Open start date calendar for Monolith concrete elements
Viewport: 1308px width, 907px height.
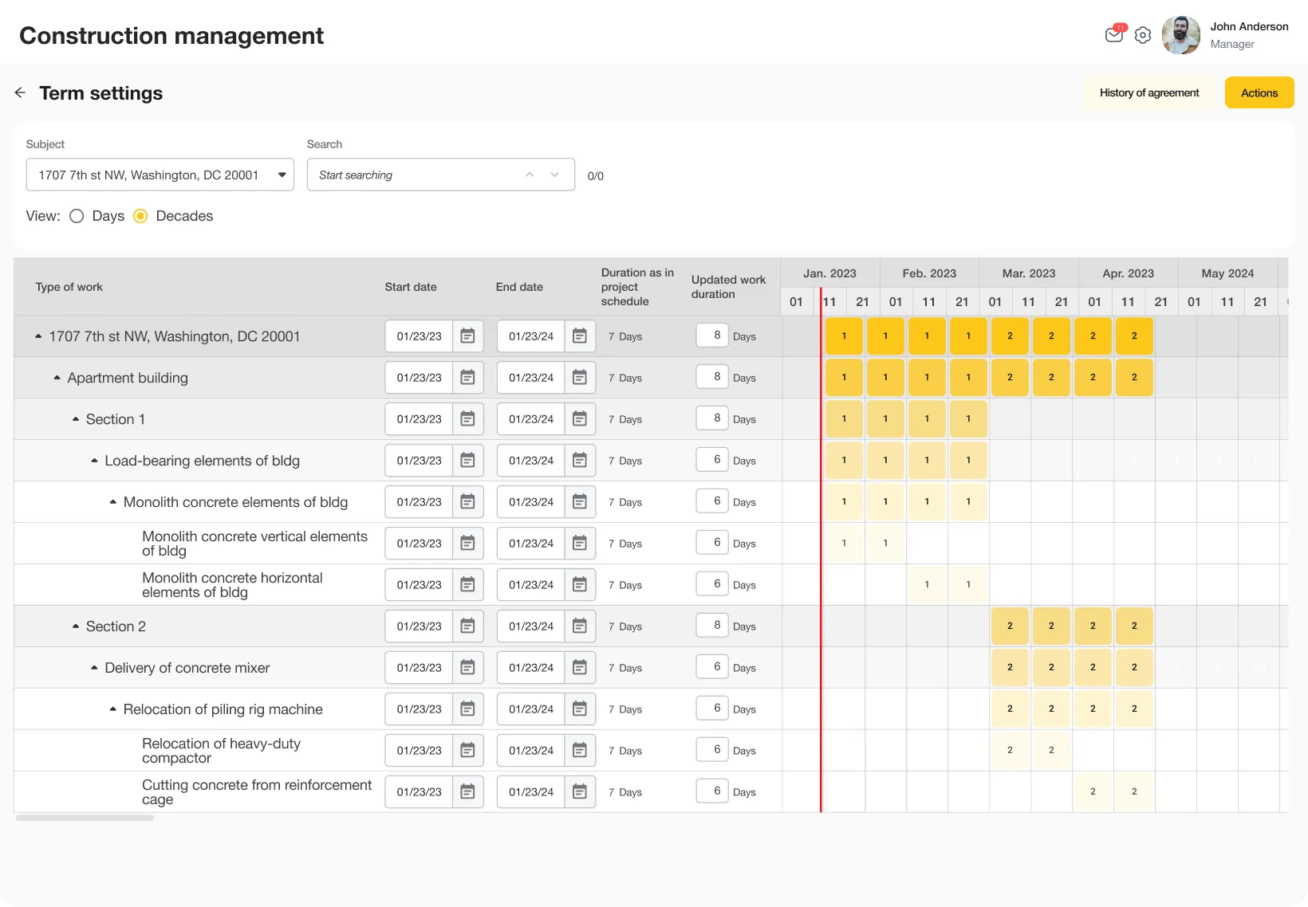point(468,502)
